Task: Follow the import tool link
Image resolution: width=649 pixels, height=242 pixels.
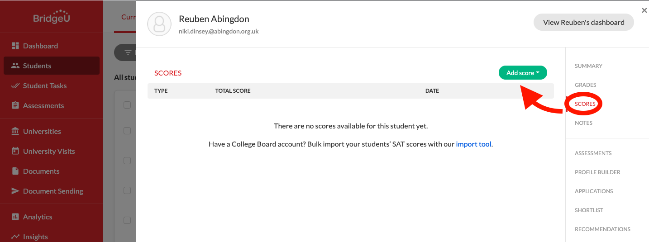Action: 473,144
